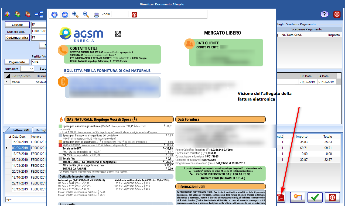The height and width of the screenshot is (206, 345).
Task: Open the PDF attachment icon
Action: coord(281,197)
